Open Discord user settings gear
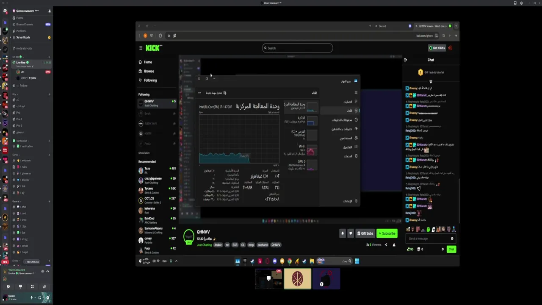This screenshot has height=305, width=542. click(x=47, y=297)
